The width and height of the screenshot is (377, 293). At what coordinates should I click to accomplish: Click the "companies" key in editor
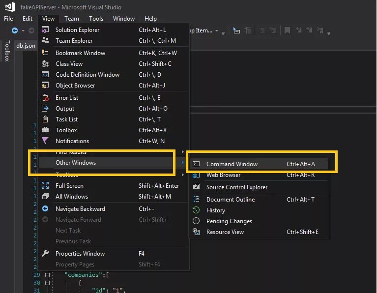coord(83,275)
